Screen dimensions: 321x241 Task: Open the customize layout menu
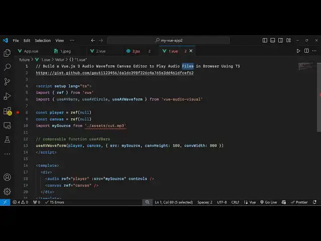coord(288,40)
